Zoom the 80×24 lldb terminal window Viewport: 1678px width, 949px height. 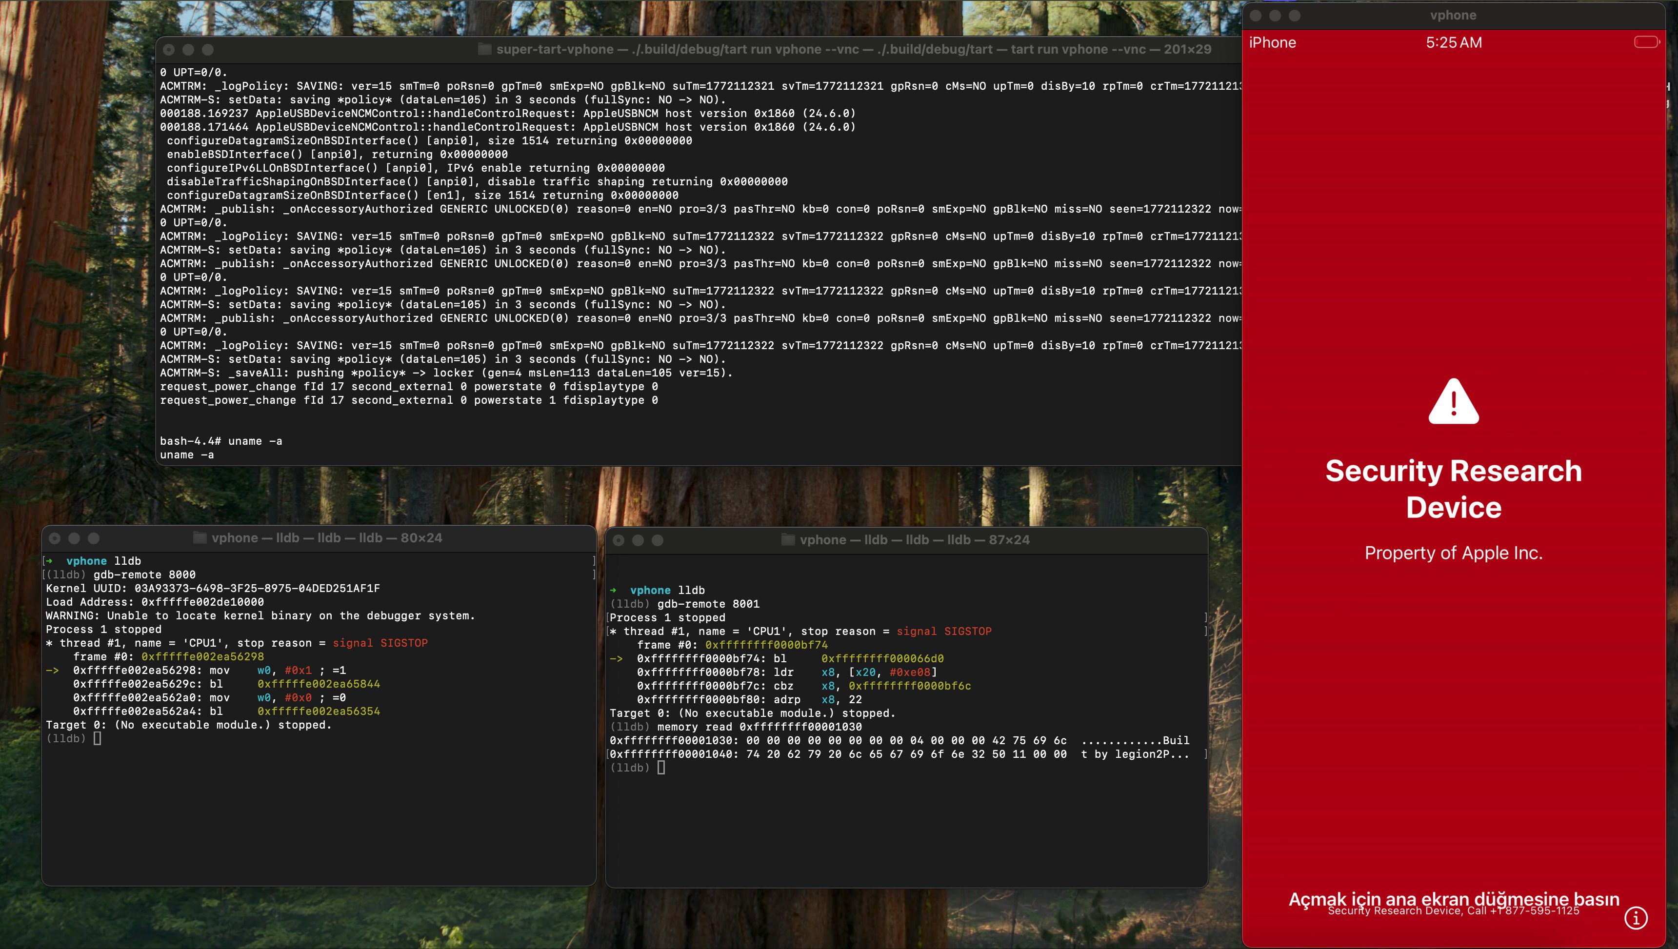click(x=94, y=538)
